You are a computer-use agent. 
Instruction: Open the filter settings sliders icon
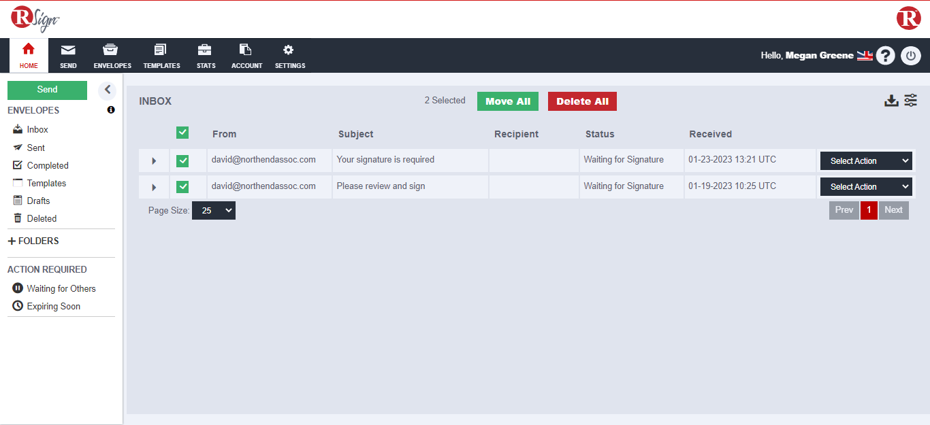910,101
